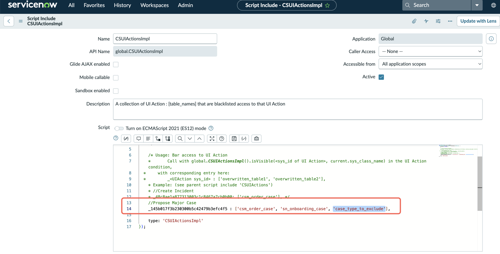Click the '/* Usage: Bar access' comment
Viewport: 500px width, 254px height.
[x=188, y=155]
